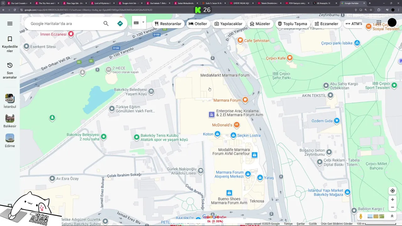Filter map by Eczaneler
The image size is (402, 226).
click(326, 24)
